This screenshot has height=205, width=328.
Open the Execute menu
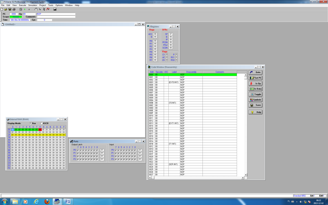point(22,5)
